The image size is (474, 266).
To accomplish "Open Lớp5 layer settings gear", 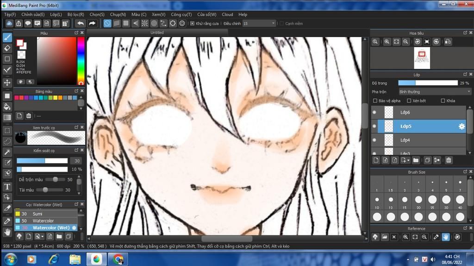I will point(462,126).
